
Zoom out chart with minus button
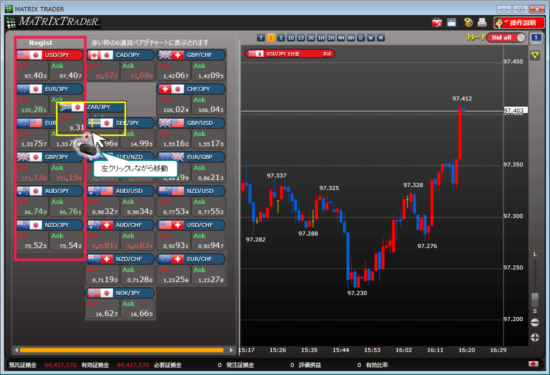535,322
